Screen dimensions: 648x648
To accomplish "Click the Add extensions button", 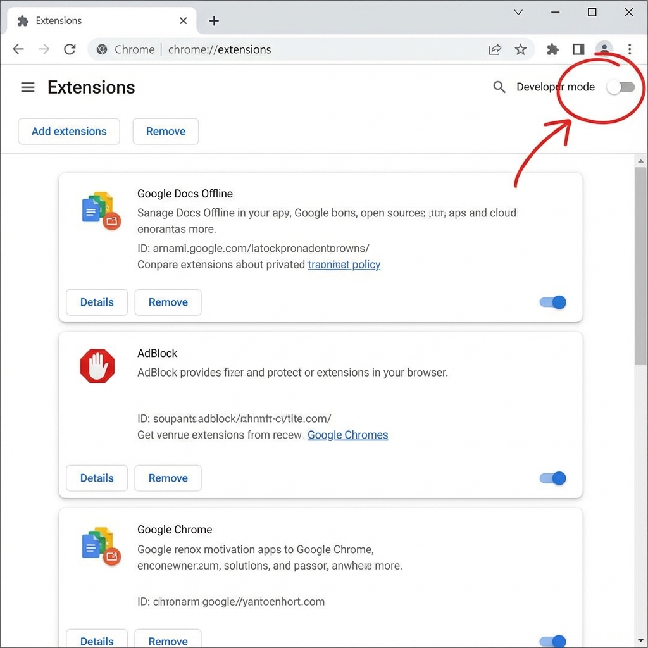I will click(68, 131).
